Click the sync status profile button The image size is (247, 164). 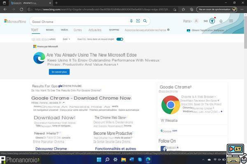pyautogui.click(x=217, y=9)
